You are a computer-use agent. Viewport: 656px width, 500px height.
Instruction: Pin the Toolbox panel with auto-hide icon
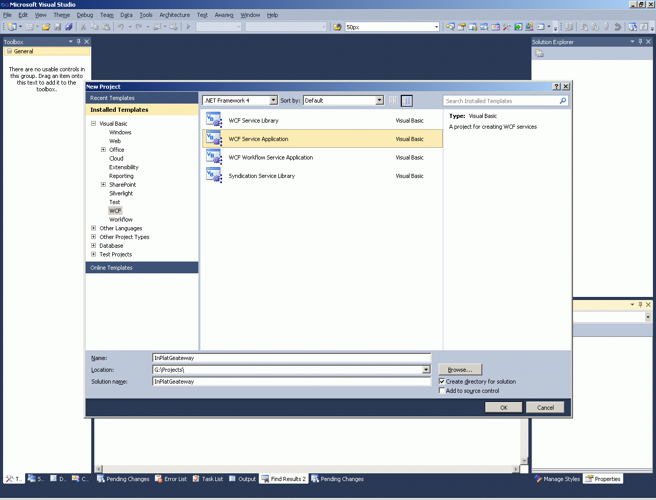point(78,42)
